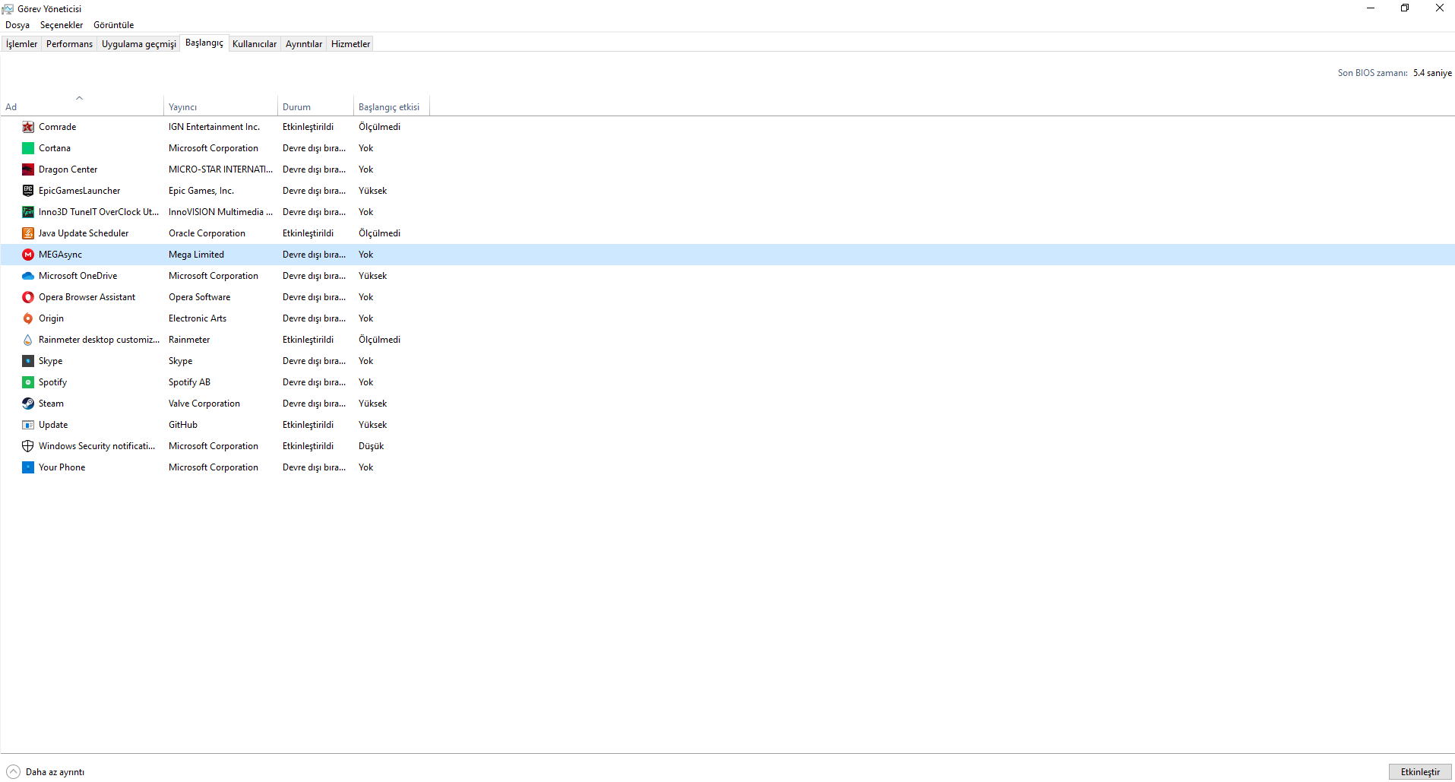Click the Opera Software publisher cell
1455x782 pixels.
pyautogui.click(x=199, y=297)
